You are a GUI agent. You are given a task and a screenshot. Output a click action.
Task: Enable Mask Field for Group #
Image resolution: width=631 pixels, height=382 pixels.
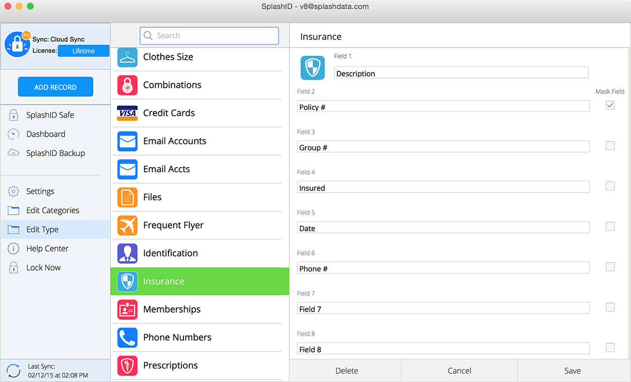610,145
